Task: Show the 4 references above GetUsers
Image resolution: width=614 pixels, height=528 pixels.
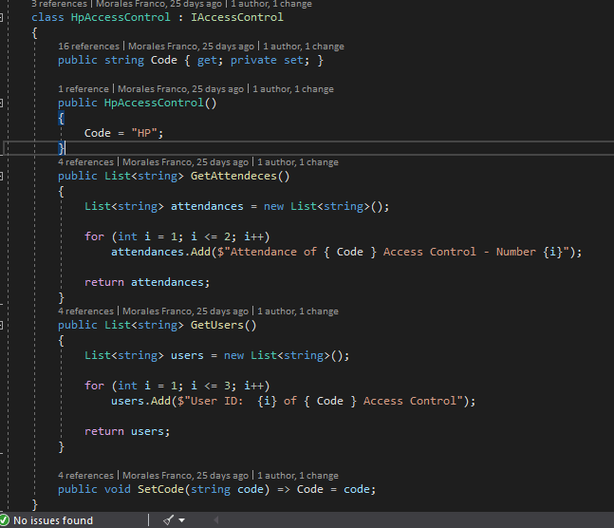Action: [x=85, y=311]
